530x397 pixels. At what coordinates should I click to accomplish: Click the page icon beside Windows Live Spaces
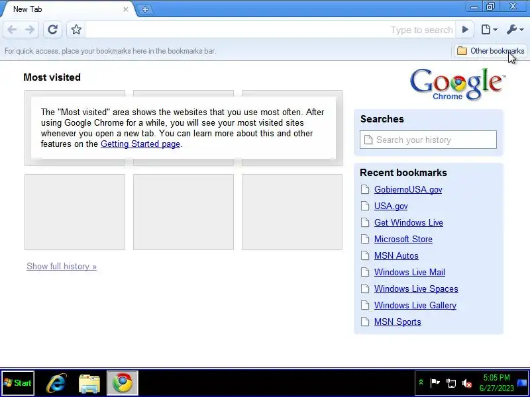(x=365, y=288)
